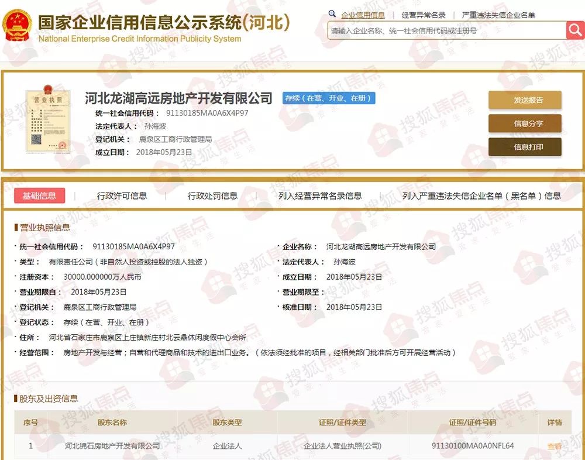Select the 基础信息 tab
Screen dimensions: 585x460
tap(39, 196)
